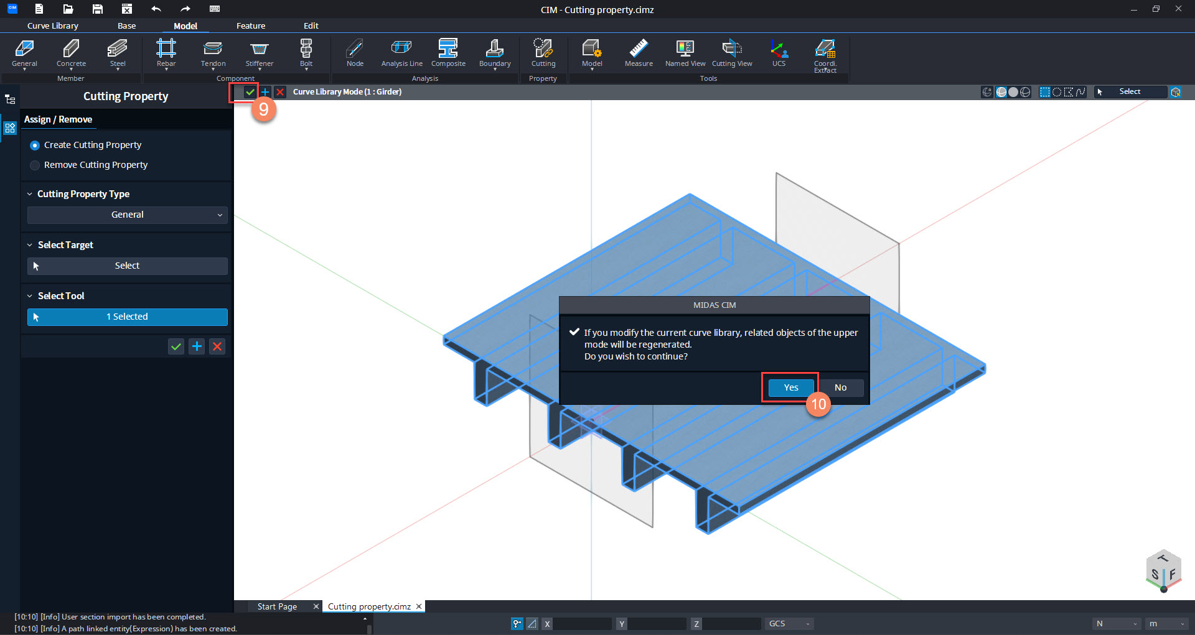
Task: Collapse the Cutting Property Type section
Action: [x=29, y=194]
